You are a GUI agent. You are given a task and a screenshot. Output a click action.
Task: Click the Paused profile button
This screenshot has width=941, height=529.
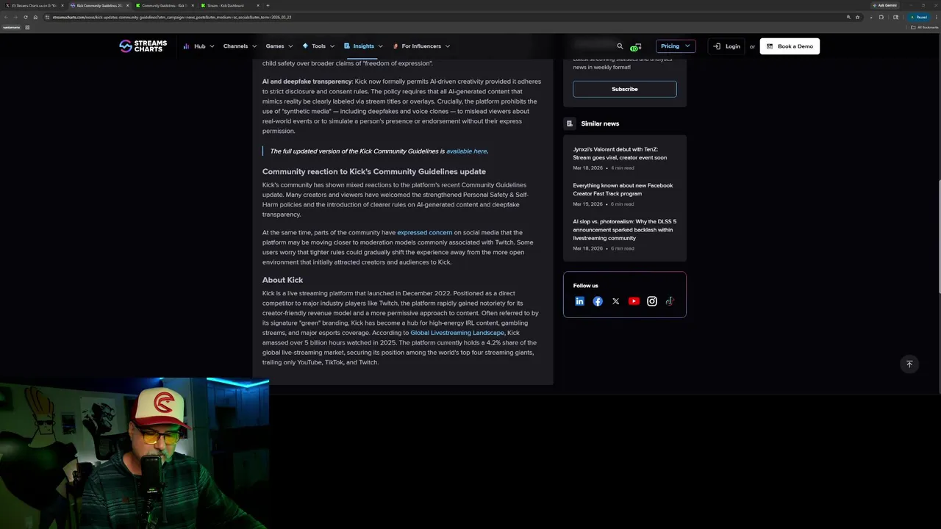coord(918,17)
